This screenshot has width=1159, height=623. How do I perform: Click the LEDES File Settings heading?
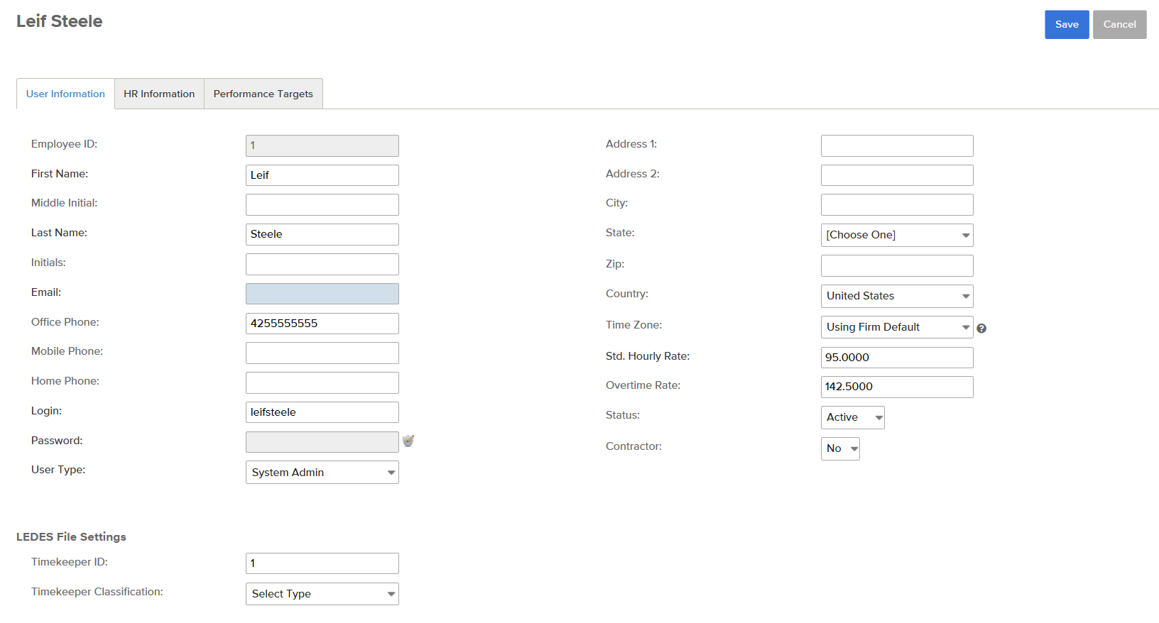(x=71, y=537)
